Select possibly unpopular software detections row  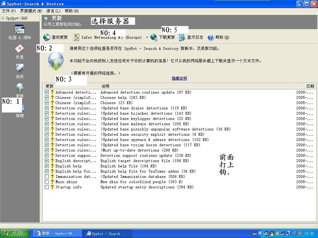pos(179,129)
